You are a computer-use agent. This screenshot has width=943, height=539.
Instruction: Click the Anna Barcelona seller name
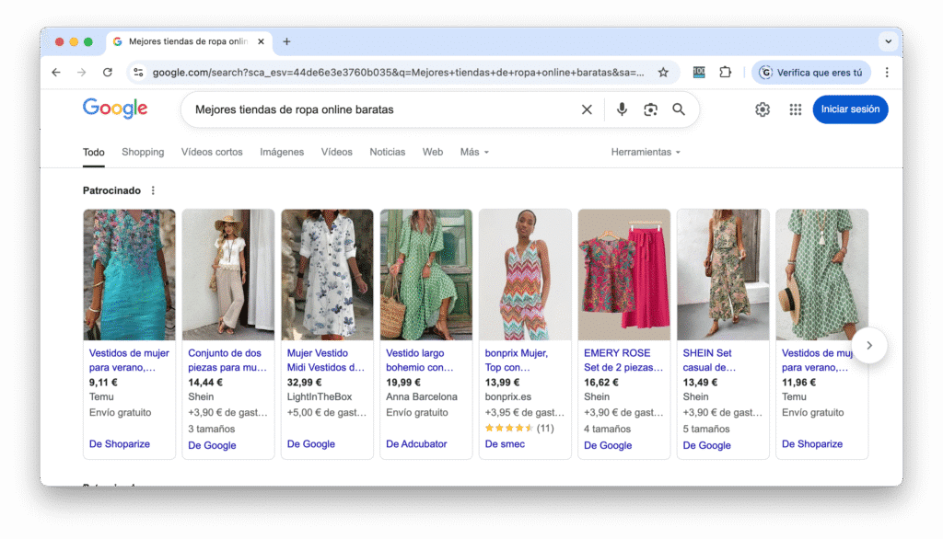422,396
